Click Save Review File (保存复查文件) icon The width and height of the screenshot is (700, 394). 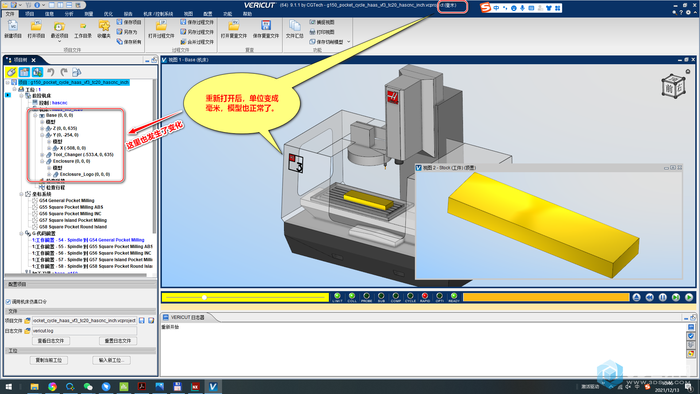click(266, 29)
